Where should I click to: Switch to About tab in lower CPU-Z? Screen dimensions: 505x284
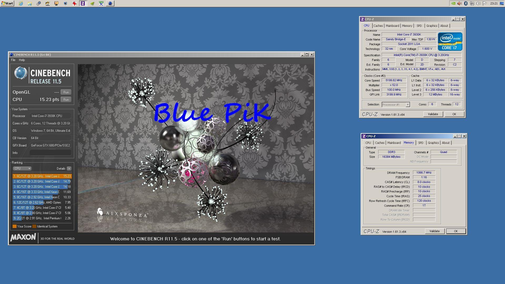click(446, 143)
